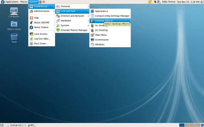Select the Trash icon on the desktop
Viewport: 204px width, 127px height.
14,38
